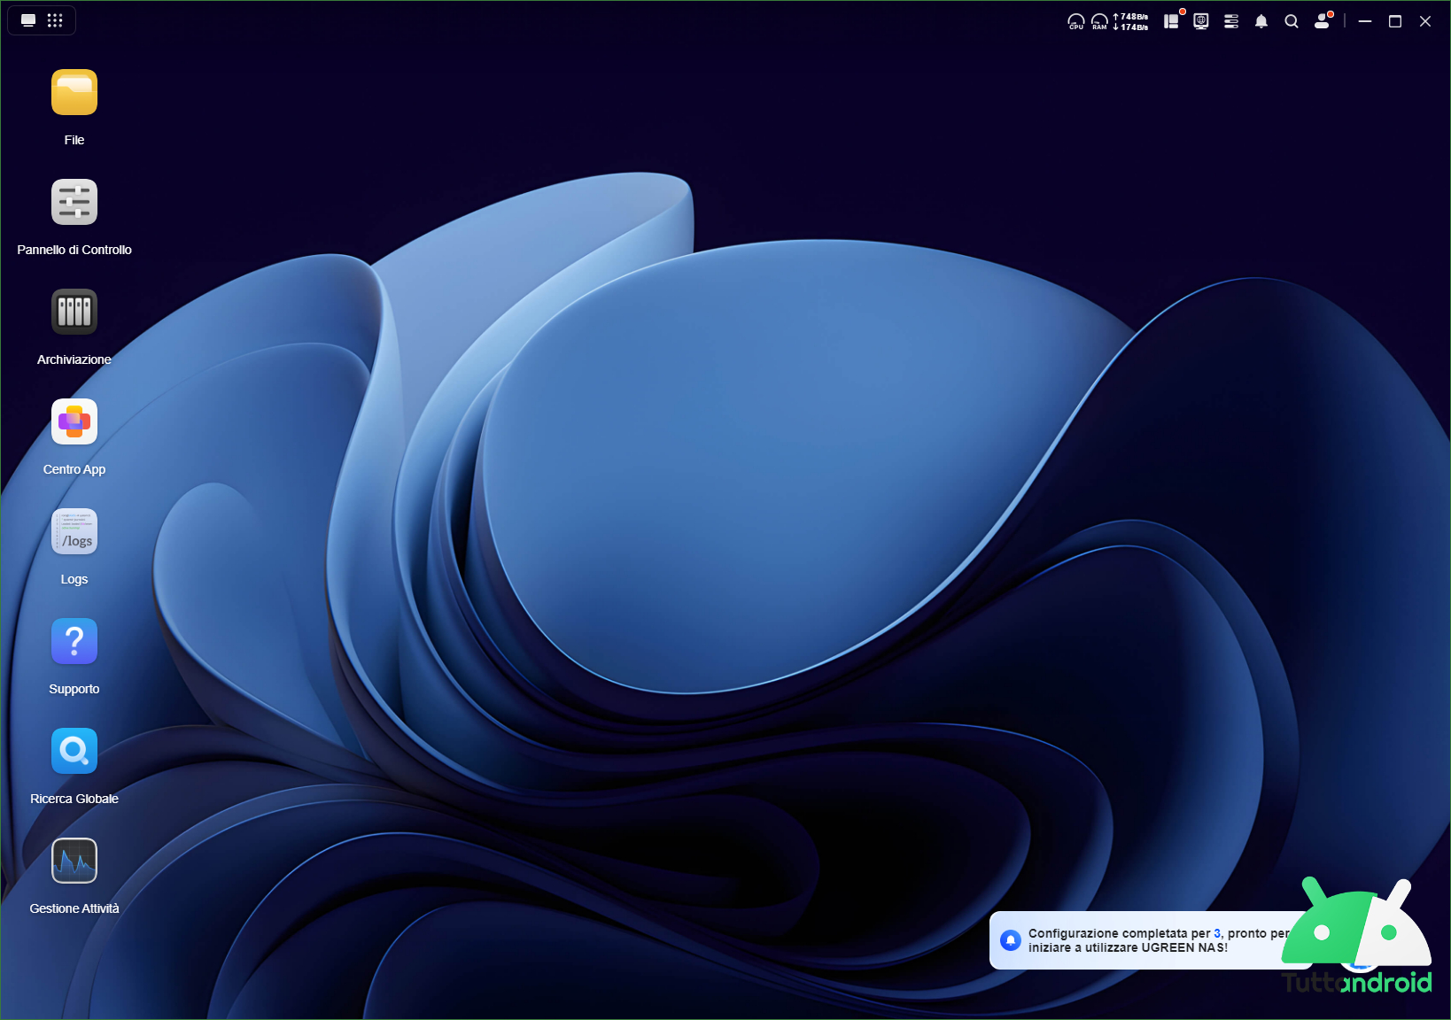
Task: Open the remote access globe monitor icon
Action: coord(1201,21)
